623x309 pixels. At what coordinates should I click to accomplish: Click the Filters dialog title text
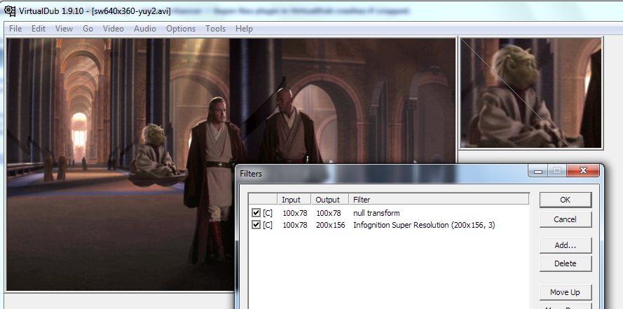tap(251, 174)
